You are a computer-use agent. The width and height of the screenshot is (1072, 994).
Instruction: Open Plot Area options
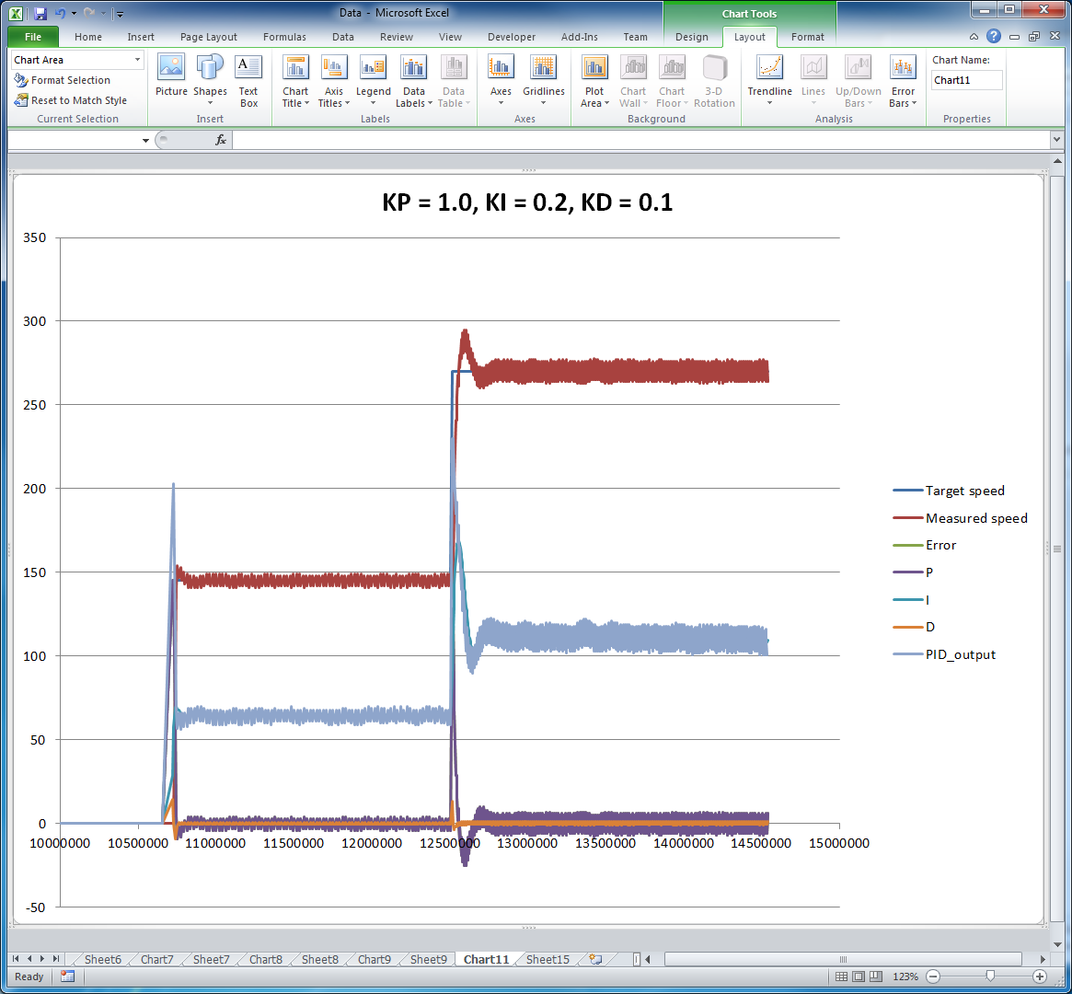point(594,81)
